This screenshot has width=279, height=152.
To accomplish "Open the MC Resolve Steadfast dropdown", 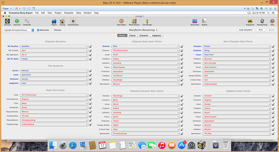I will (54, 46).
